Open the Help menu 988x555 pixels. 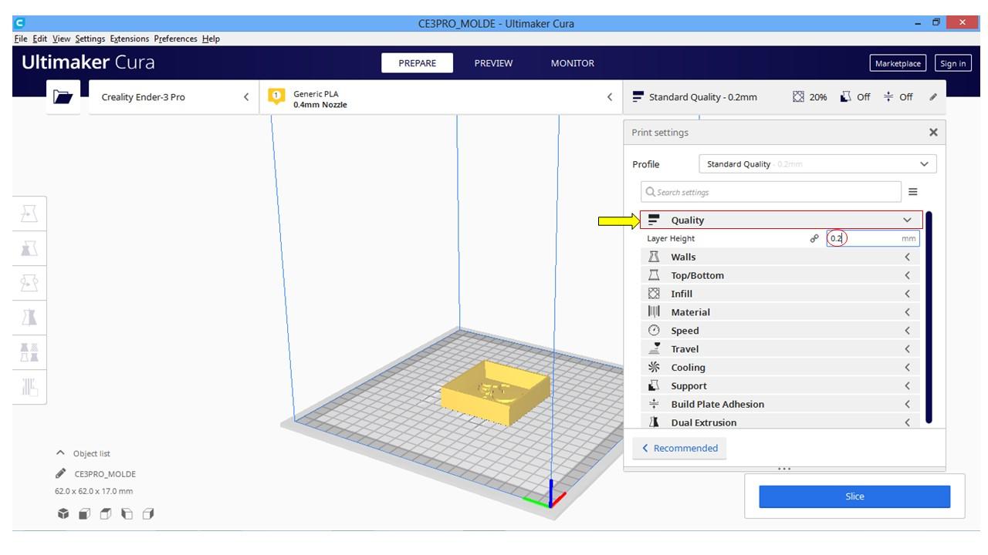tap(211, 39)
